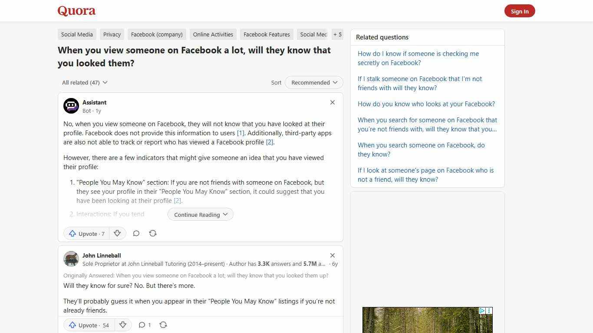Hide John Linneball's answer
593x333 pixels.
(x=333, y=255)
